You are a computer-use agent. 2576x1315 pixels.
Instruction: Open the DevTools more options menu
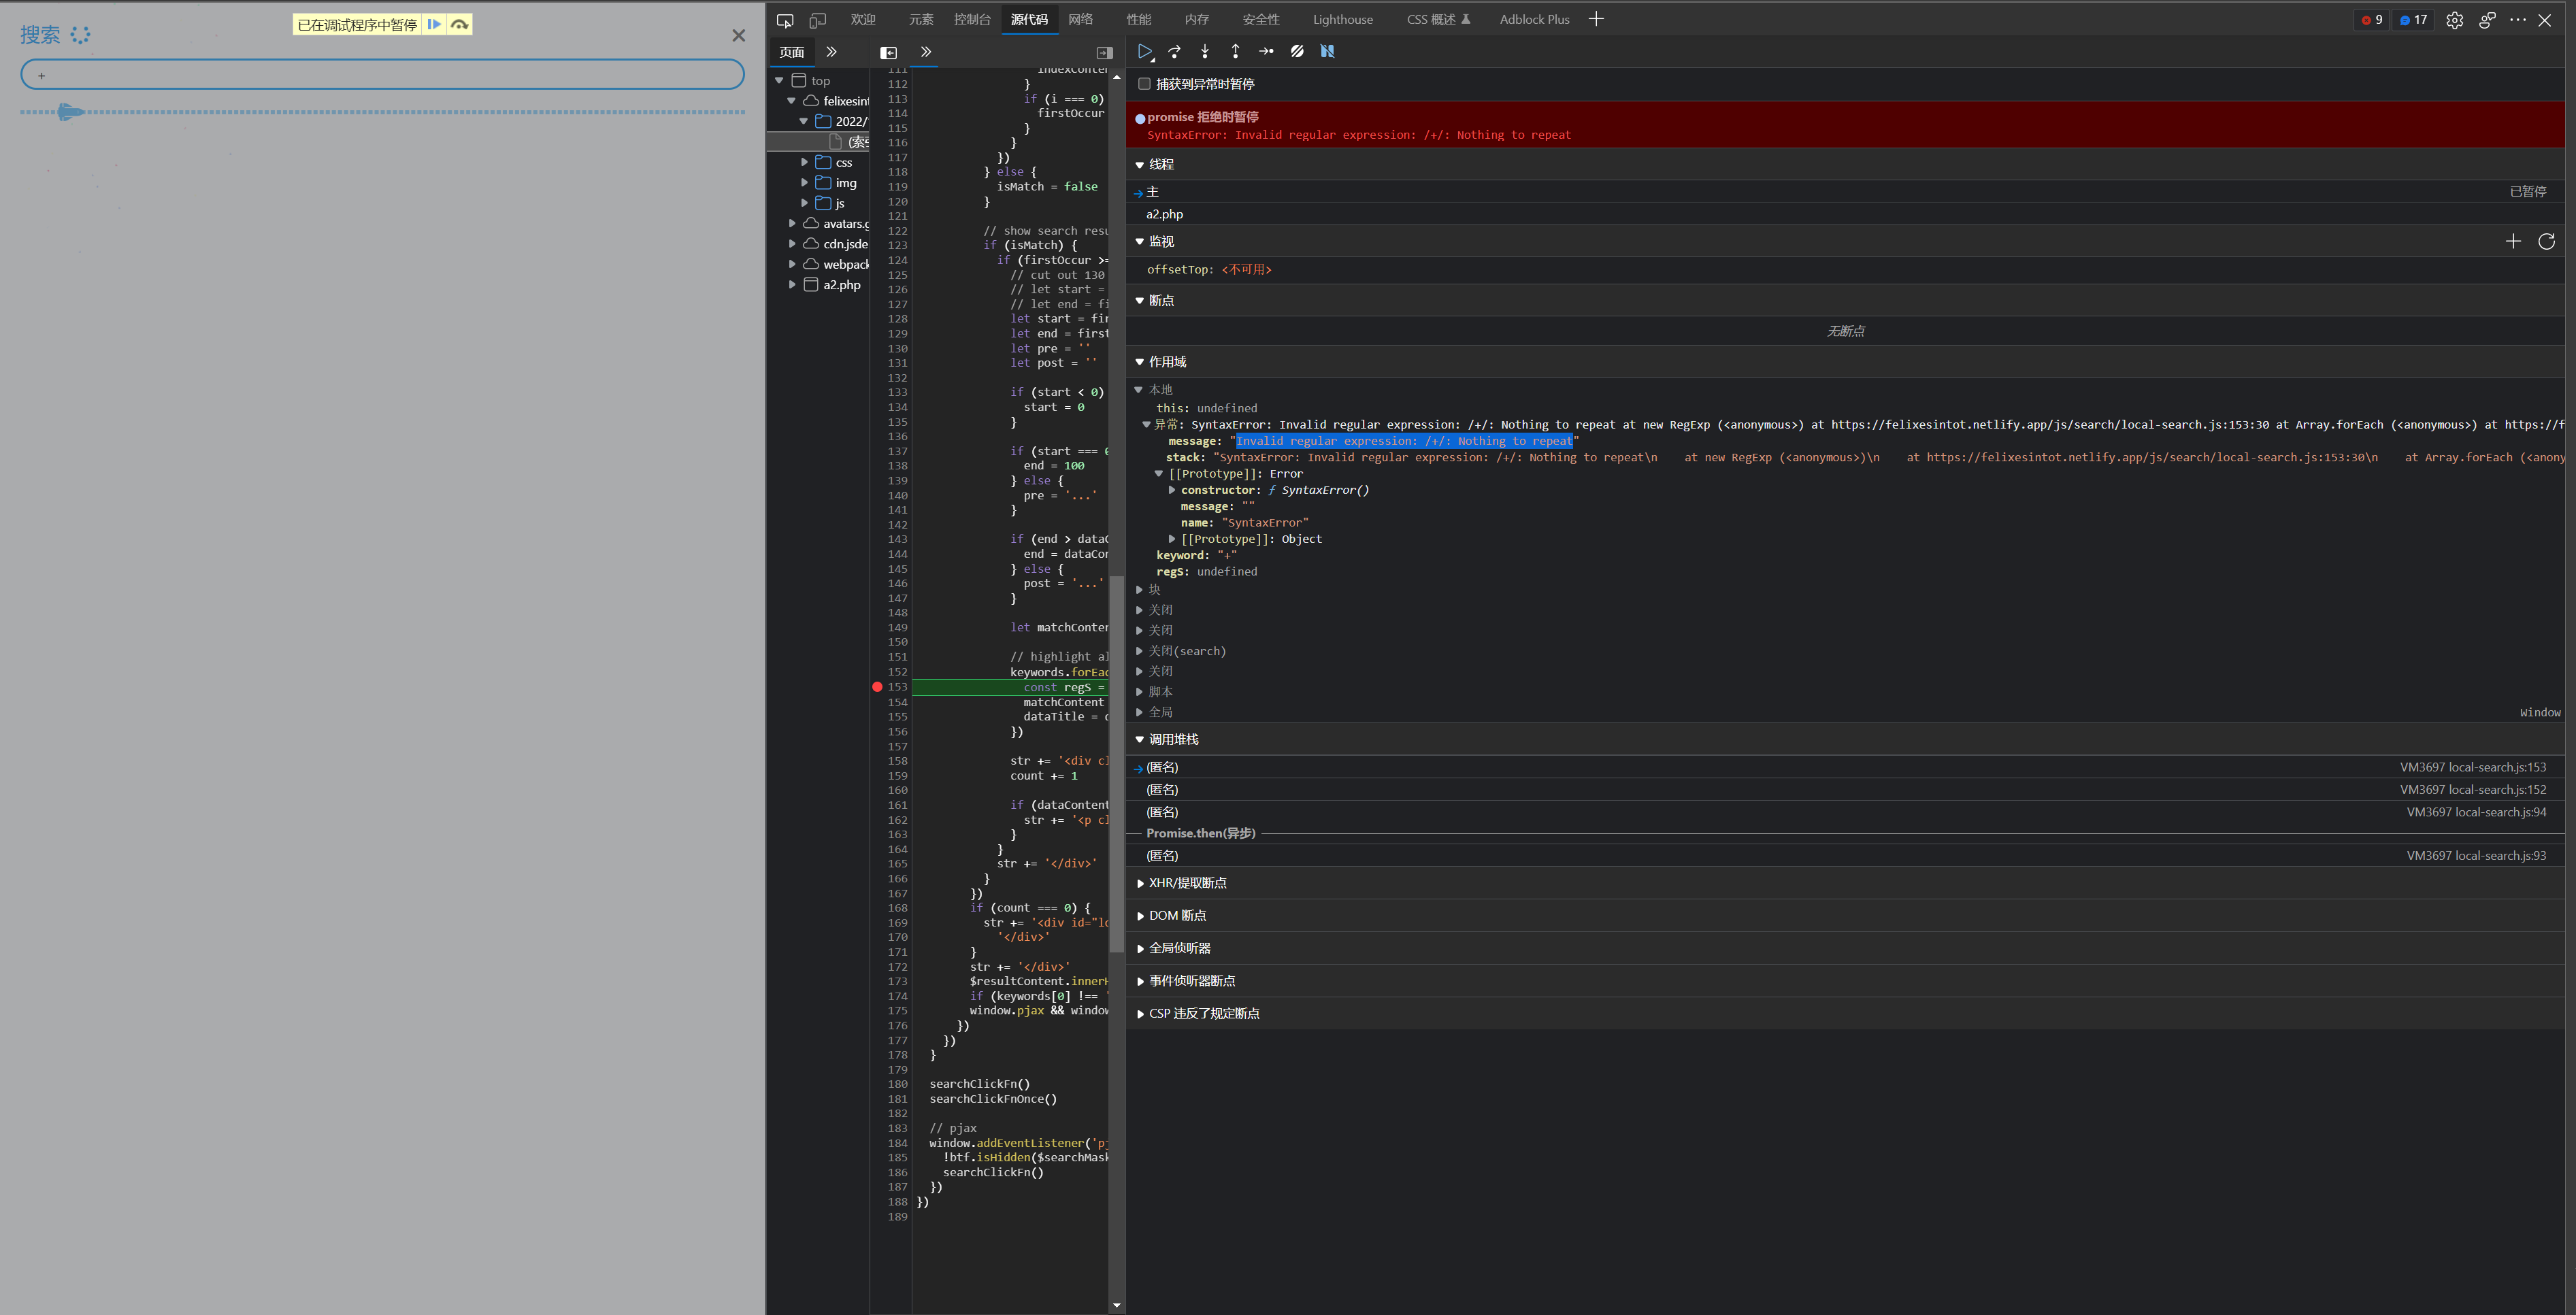click(2518, 20)
